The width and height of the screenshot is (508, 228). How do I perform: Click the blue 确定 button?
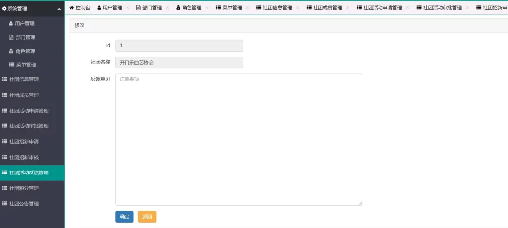click(x=125, y=217)
